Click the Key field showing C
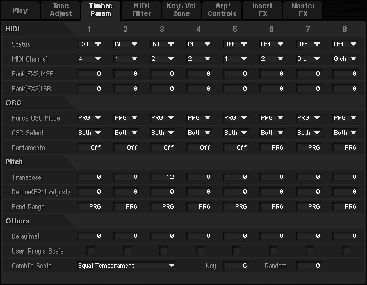The width and height of the screenshot is (367, 285). [236, 266]
